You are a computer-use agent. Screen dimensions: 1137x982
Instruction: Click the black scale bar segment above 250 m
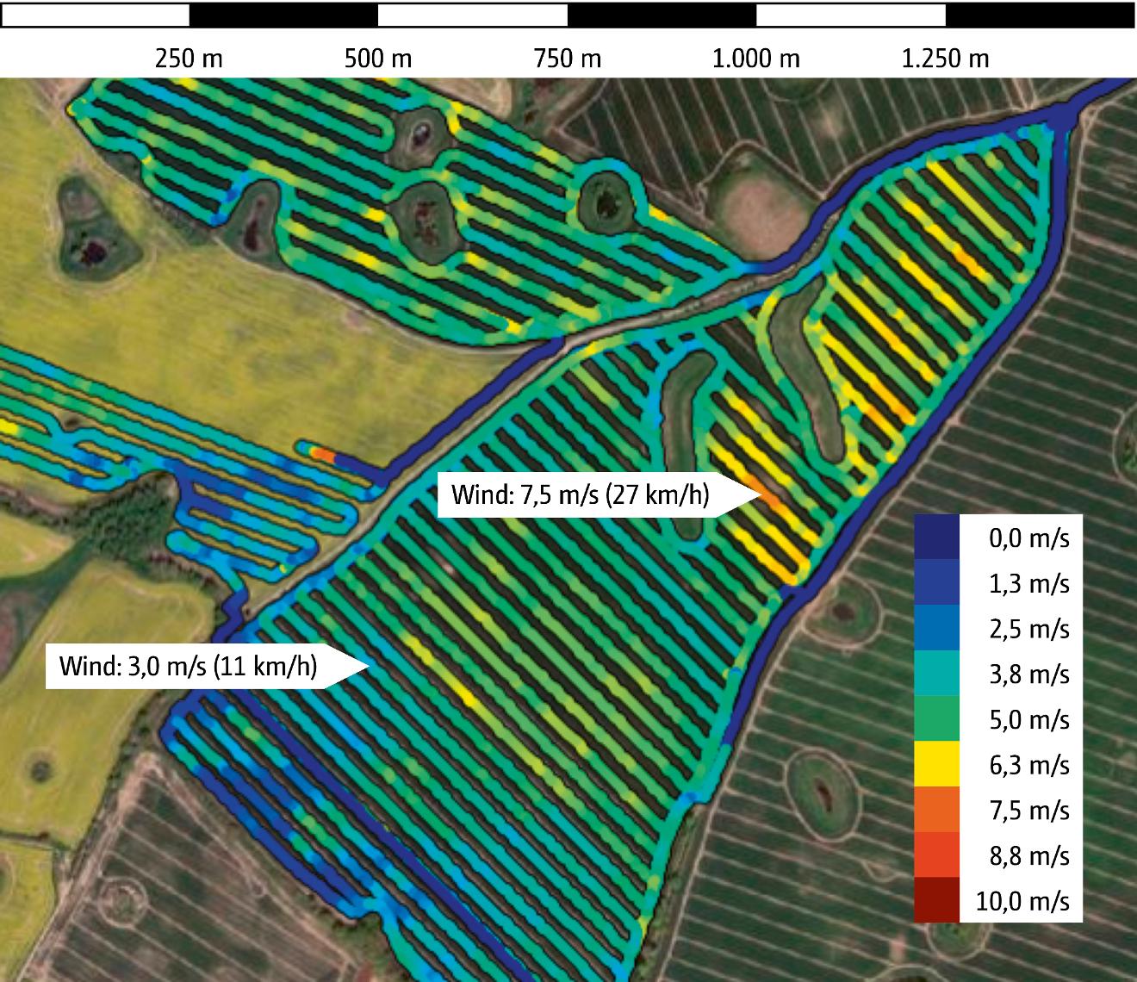pos(283,15)
